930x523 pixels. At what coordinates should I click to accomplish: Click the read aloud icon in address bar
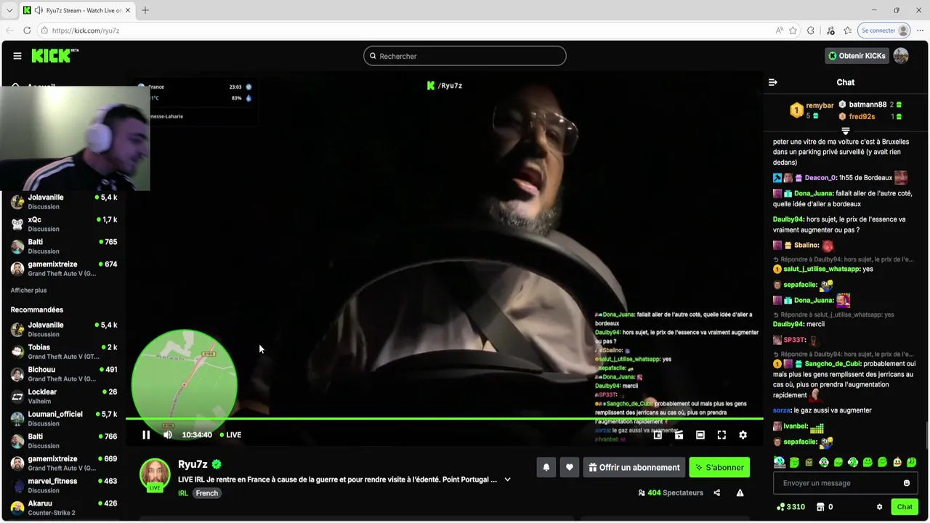click(x=780, y=31)
